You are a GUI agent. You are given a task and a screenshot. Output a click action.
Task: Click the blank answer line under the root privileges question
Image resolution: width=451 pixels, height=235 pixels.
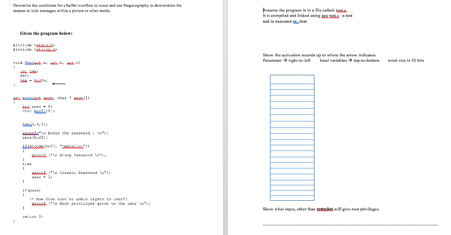tap(350, 224)
